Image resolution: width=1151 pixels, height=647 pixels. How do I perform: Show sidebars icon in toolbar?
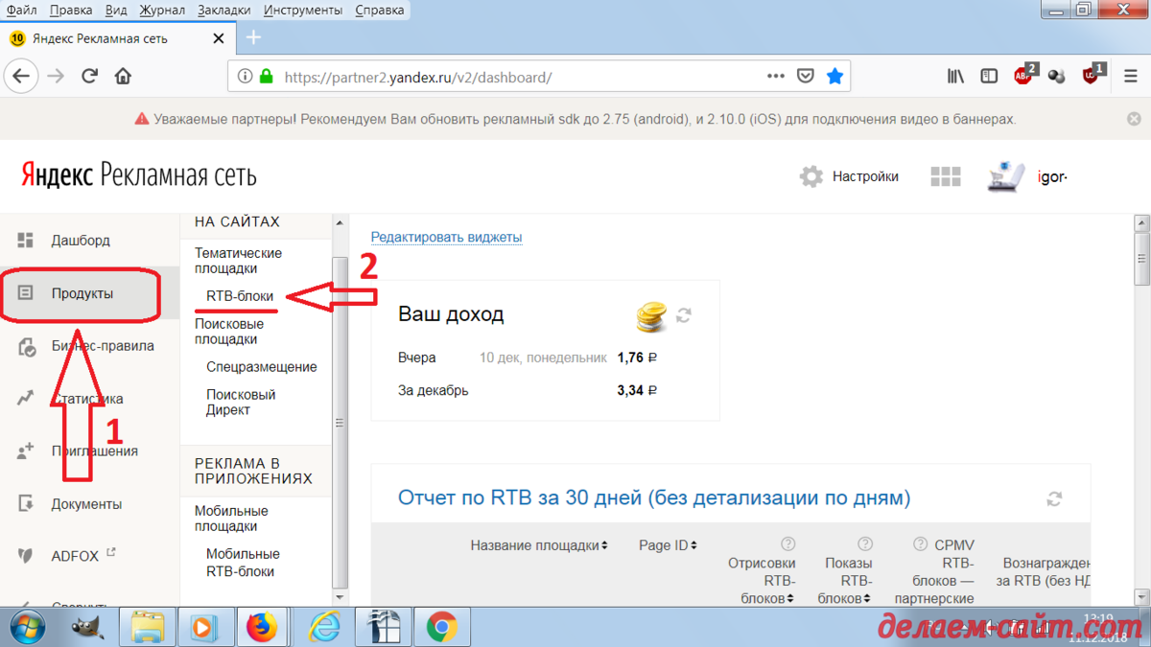tap(989, 77)
